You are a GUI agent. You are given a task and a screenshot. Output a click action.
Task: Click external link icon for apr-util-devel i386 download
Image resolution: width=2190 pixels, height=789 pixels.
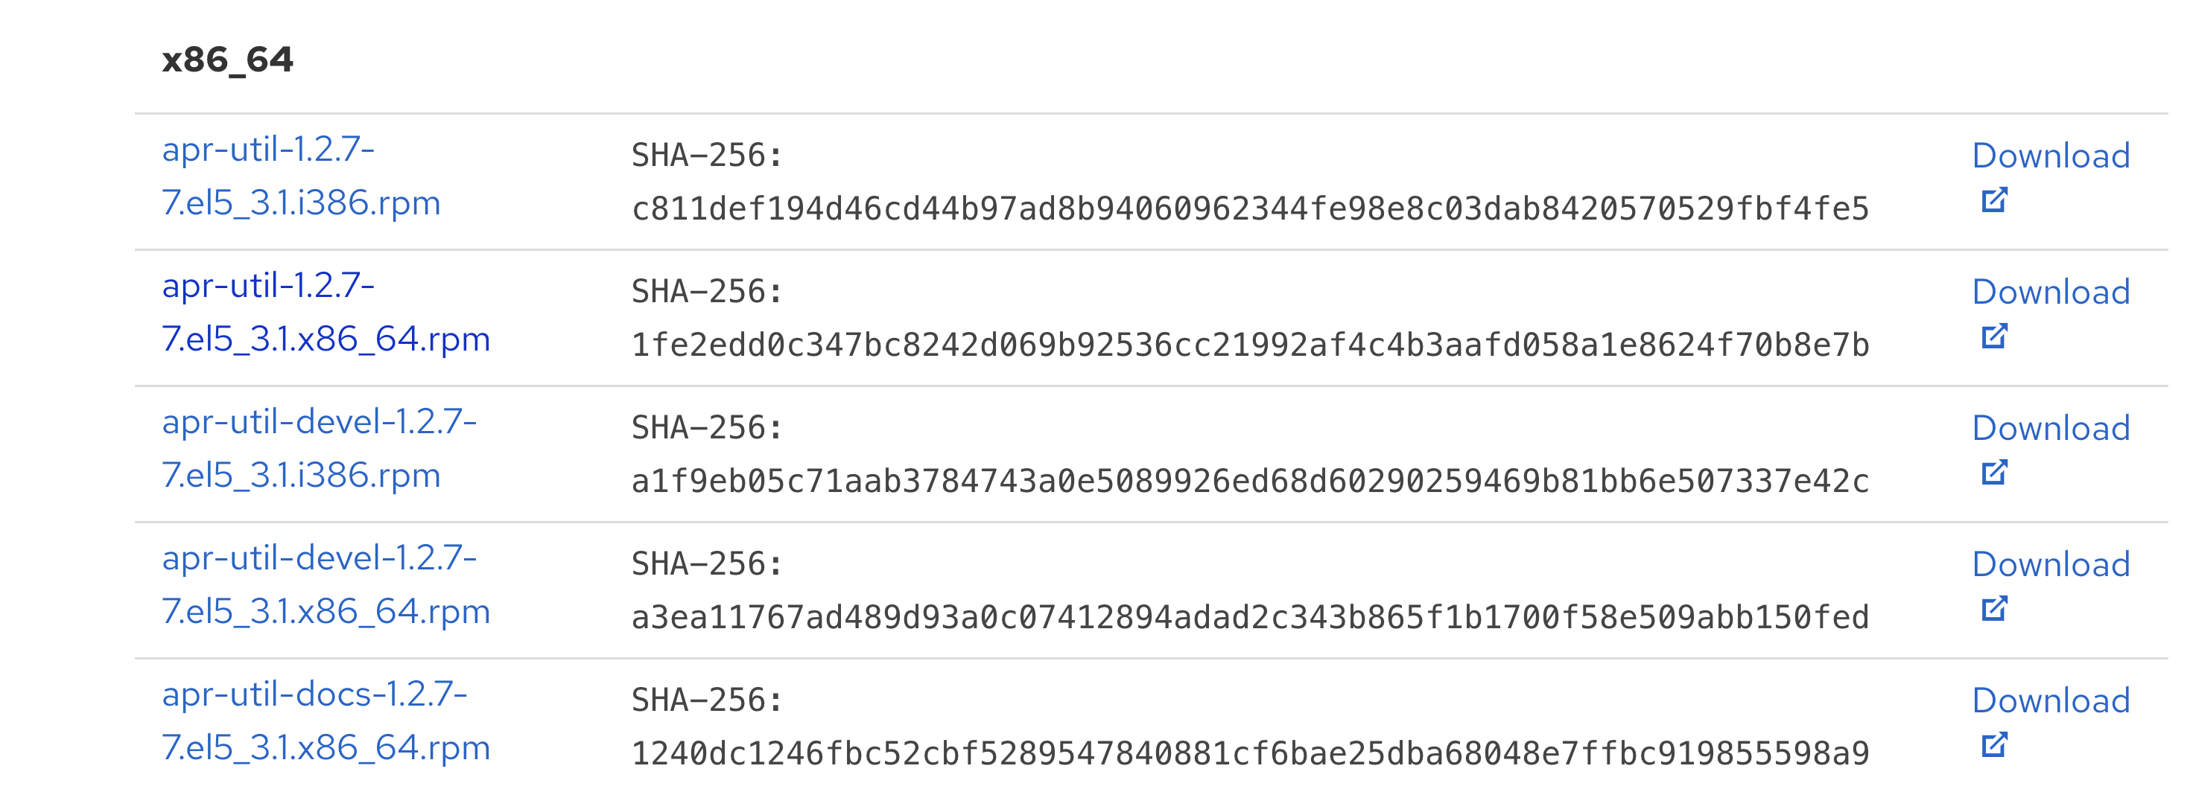tap(1993, 473)
